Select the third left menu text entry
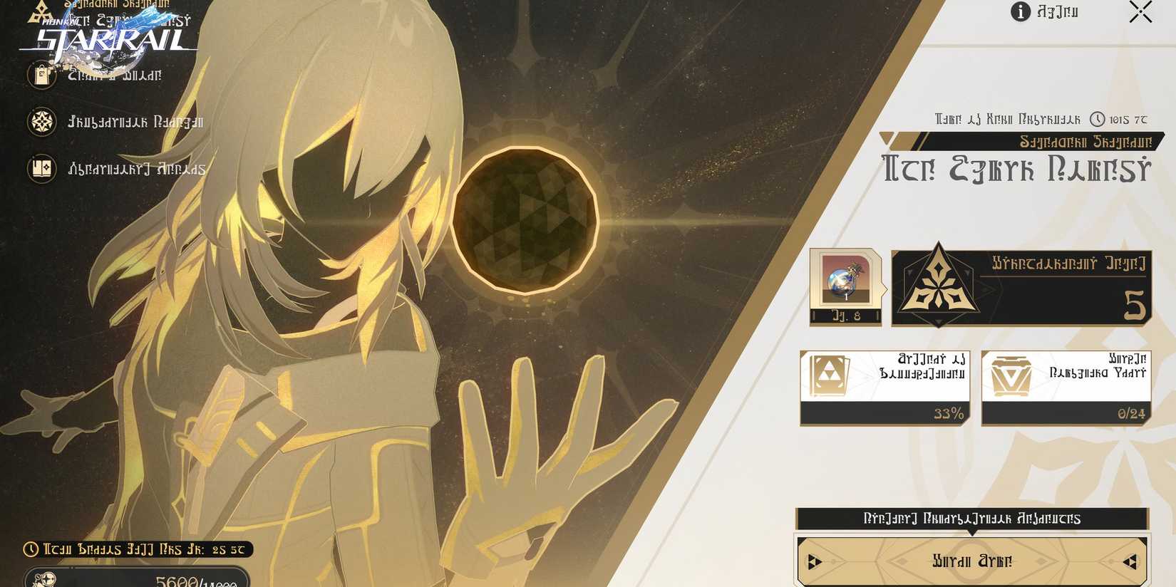 (x=137, y=169)
